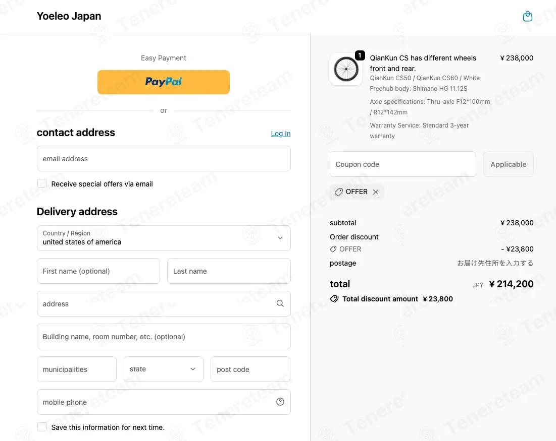Enable Receive special offers via email
Image resolution: width=556 pixels, height=441 pixels.
click(x=42, y=183)
